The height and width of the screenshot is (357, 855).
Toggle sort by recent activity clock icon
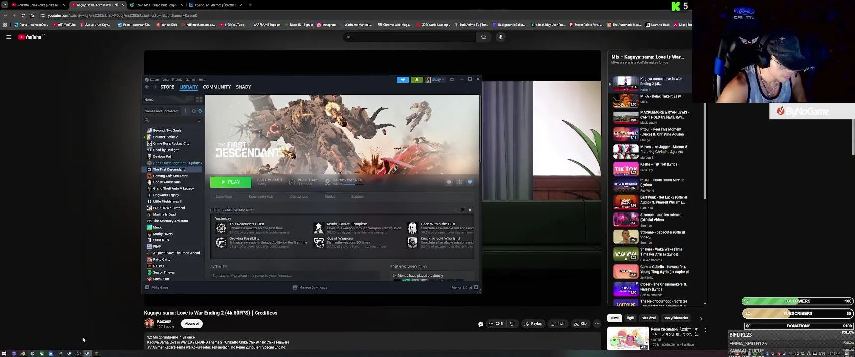tap(194, 111)
